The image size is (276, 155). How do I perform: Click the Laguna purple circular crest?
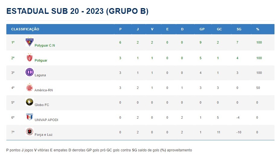click(x=29, y=72)
